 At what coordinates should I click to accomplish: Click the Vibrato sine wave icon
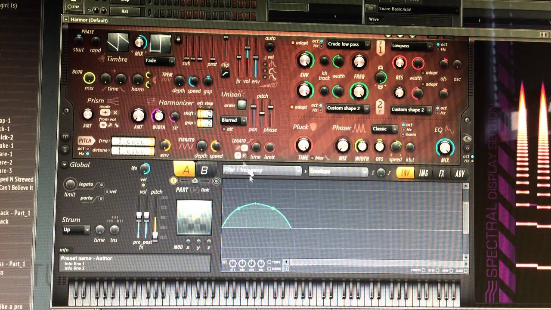click(186, 146)
